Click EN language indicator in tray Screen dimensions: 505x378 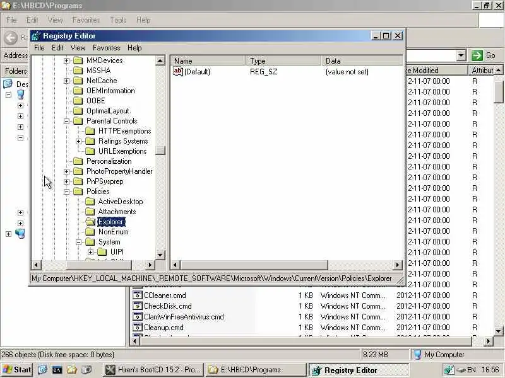coord(472,370)
